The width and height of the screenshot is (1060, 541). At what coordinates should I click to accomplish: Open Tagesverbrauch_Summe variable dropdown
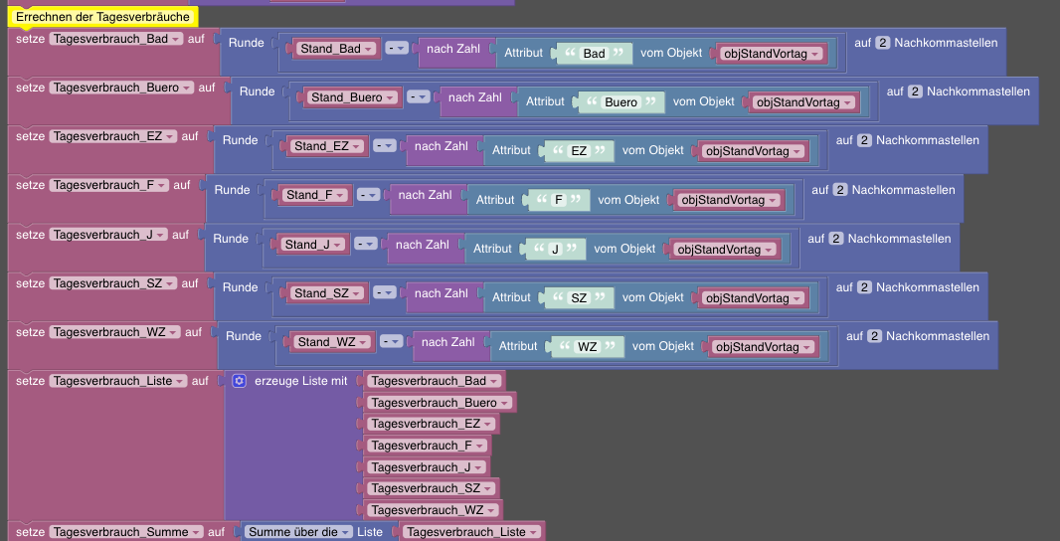[126, 532]
